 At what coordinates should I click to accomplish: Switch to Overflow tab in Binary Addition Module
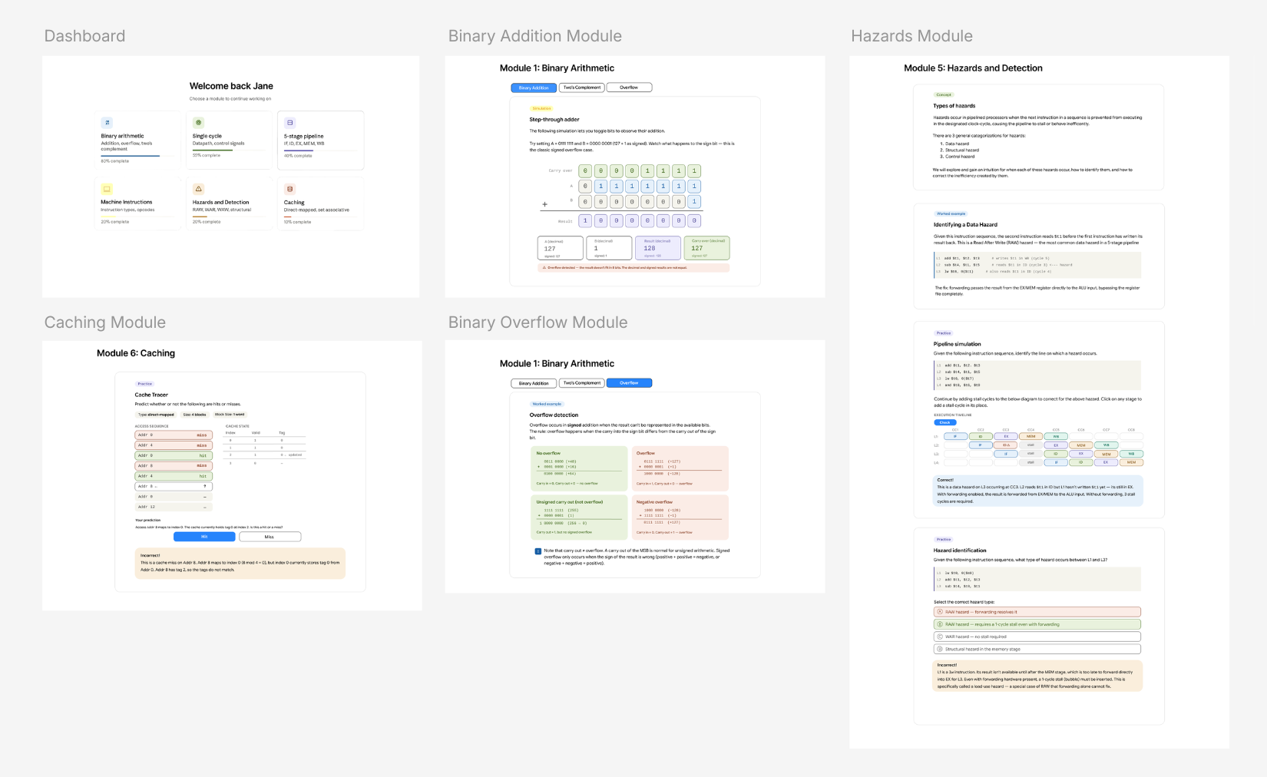(629, 88)
